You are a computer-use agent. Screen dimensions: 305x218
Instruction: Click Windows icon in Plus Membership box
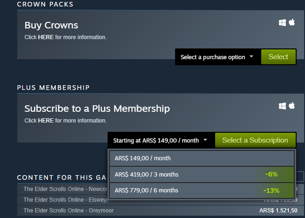click(282, 106)
